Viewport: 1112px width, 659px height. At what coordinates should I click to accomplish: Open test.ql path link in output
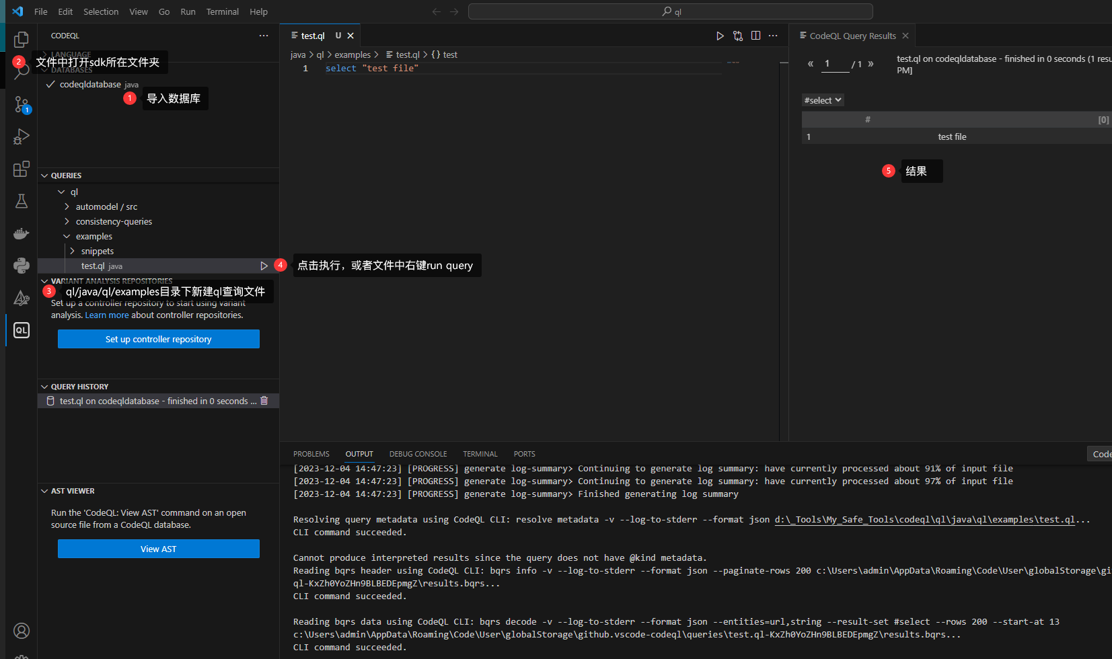point(925,520)
